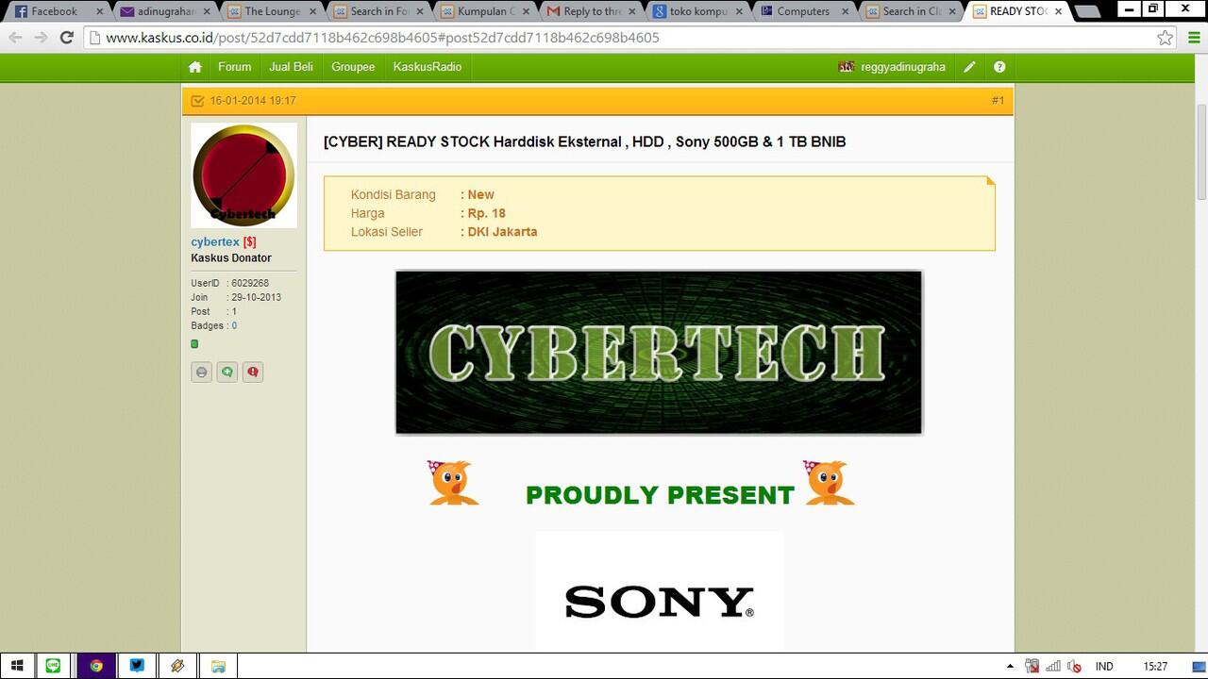Image resolution: width=1208 pixels, height=679 pixels.
Task: Open the cybertex username link
Action: coord(215,242)
